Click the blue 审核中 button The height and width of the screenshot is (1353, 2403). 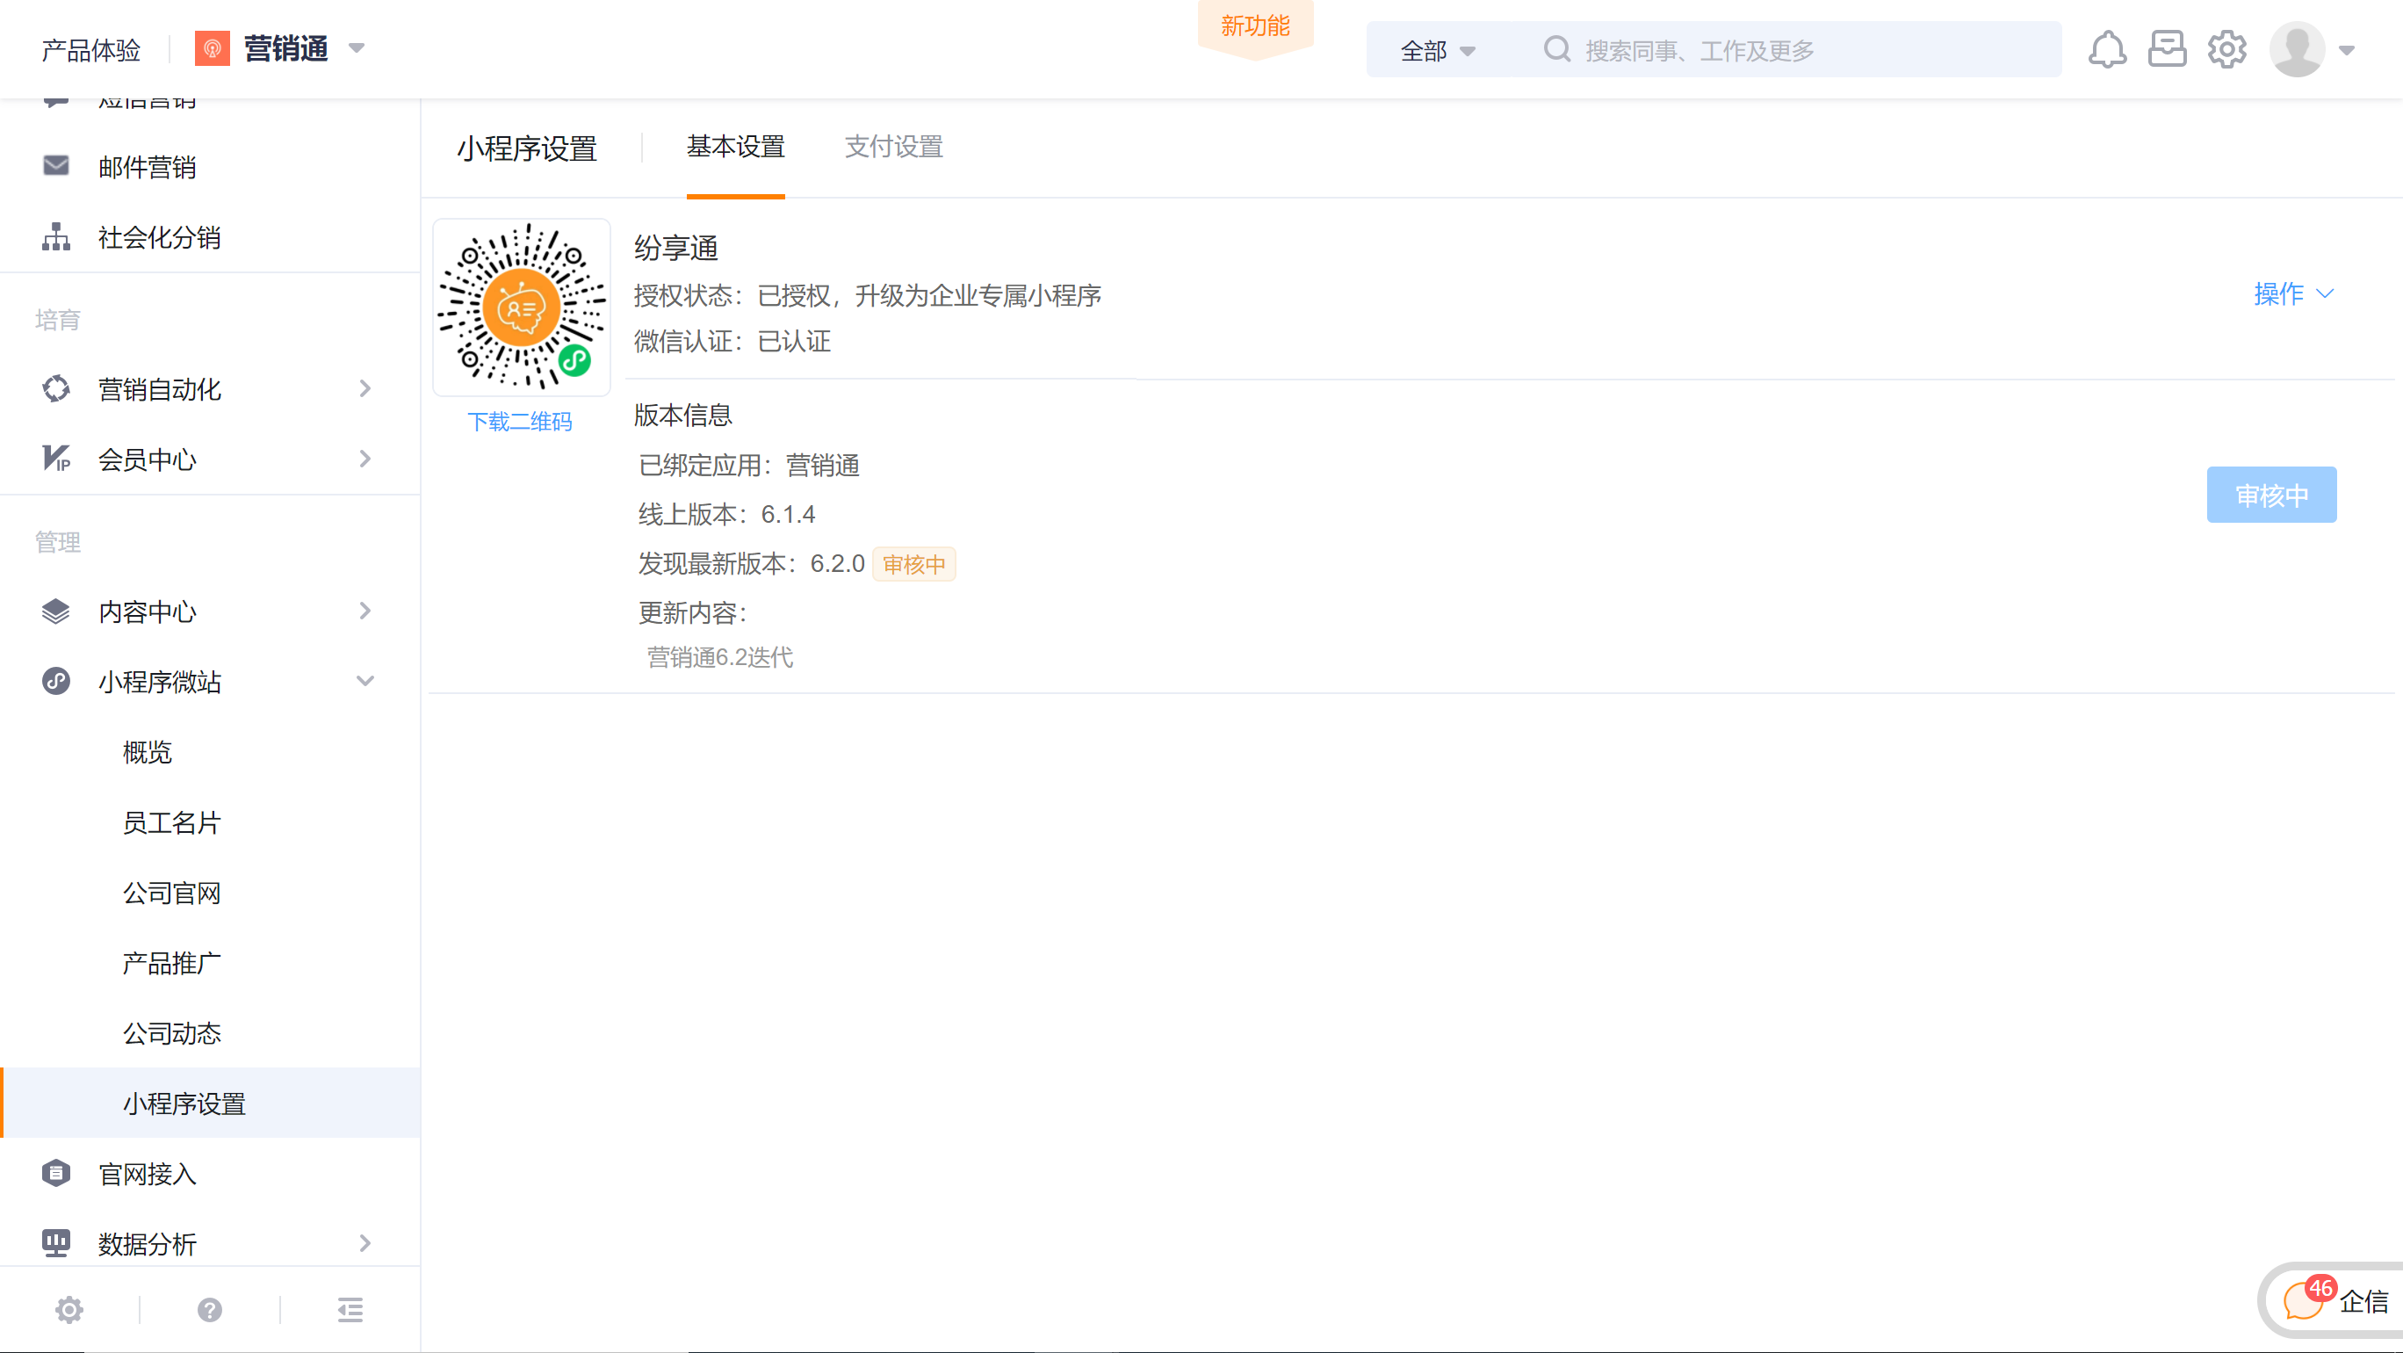pyautogui.click(x=2271, y=495)
